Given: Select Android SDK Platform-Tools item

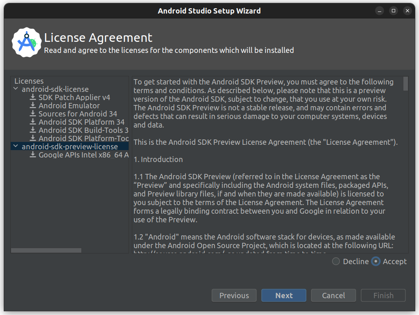Looking at the screenshot, I should click(x=83, y=139).
